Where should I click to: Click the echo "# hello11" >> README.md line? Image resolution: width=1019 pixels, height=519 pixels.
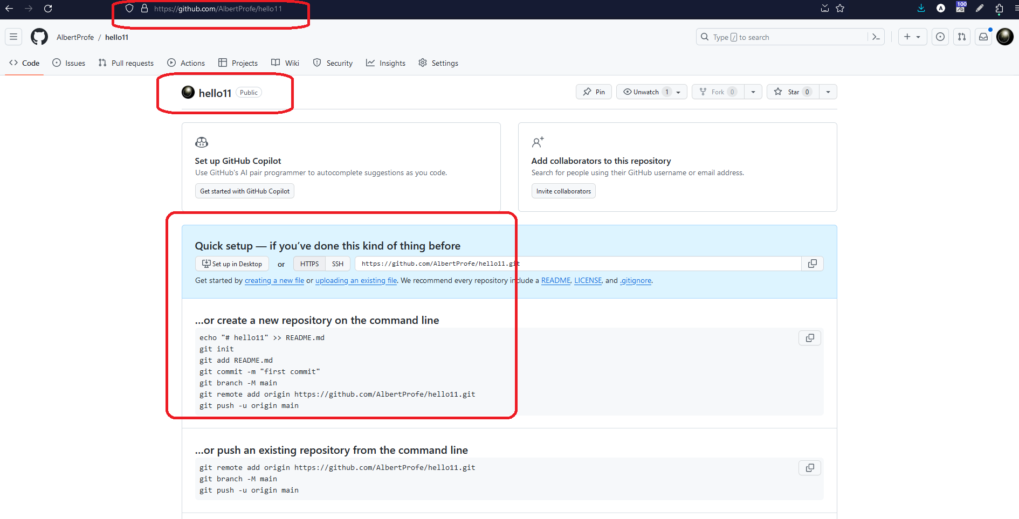pos(262,337)
